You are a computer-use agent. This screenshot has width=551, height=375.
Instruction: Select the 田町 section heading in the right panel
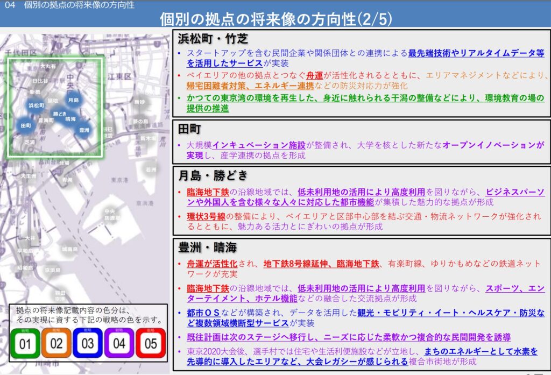pyautogui.click(x=190, y=129)
